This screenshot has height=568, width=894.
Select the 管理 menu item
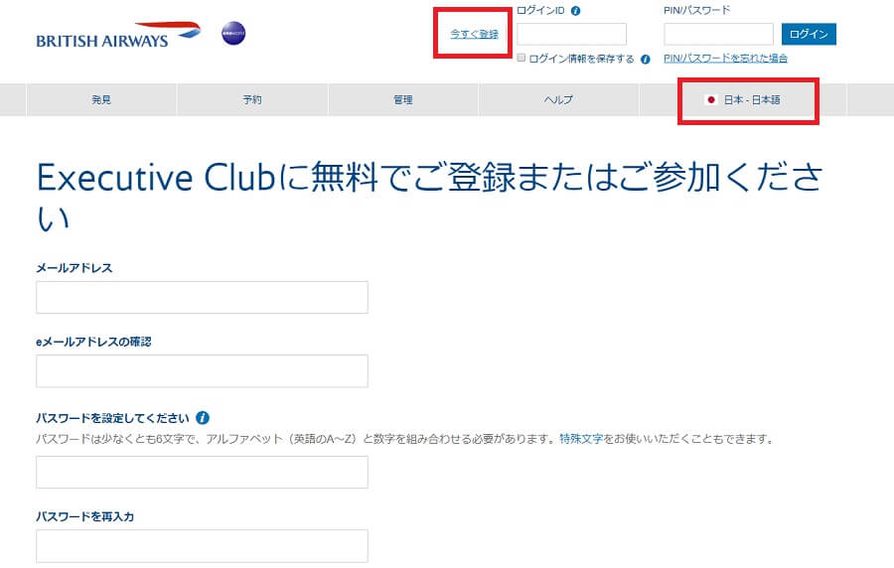[x=402, y=100]
